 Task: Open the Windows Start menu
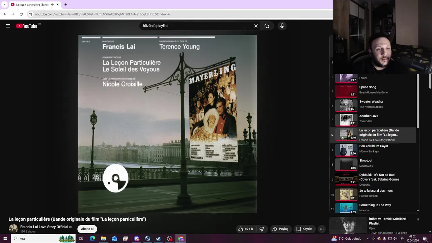tap(5, 239)
